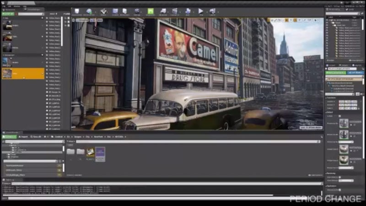366x206 pixels.
Task: Click the Modes toolbar icon
Action: point(103,11)
